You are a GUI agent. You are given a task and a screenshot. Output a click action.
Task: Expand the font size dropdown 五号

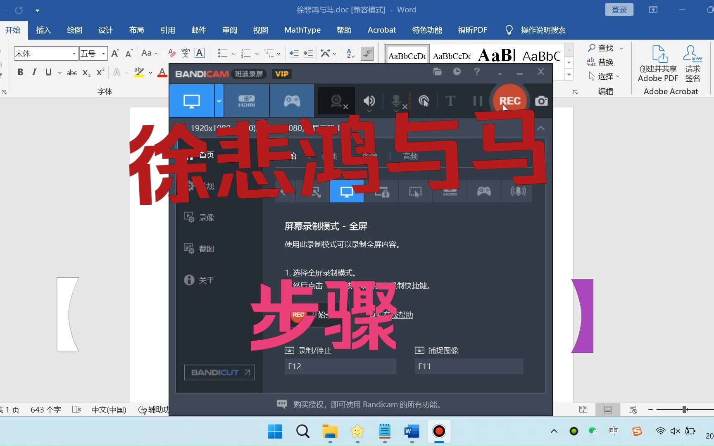pyautogui.click(x=103, y=54)
